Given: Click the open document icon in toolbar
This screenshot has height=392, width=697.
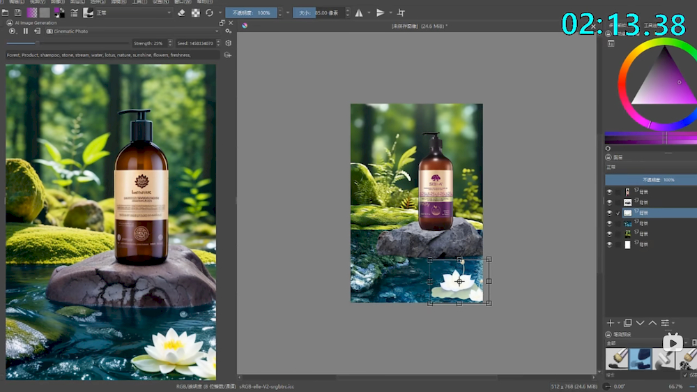Looking at the screenshot, I should [x=6, y=13].
